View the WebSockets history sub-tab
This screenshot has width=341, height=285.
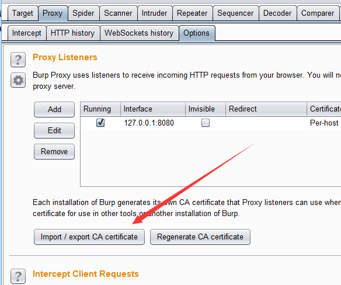click(x=139, y=33)
